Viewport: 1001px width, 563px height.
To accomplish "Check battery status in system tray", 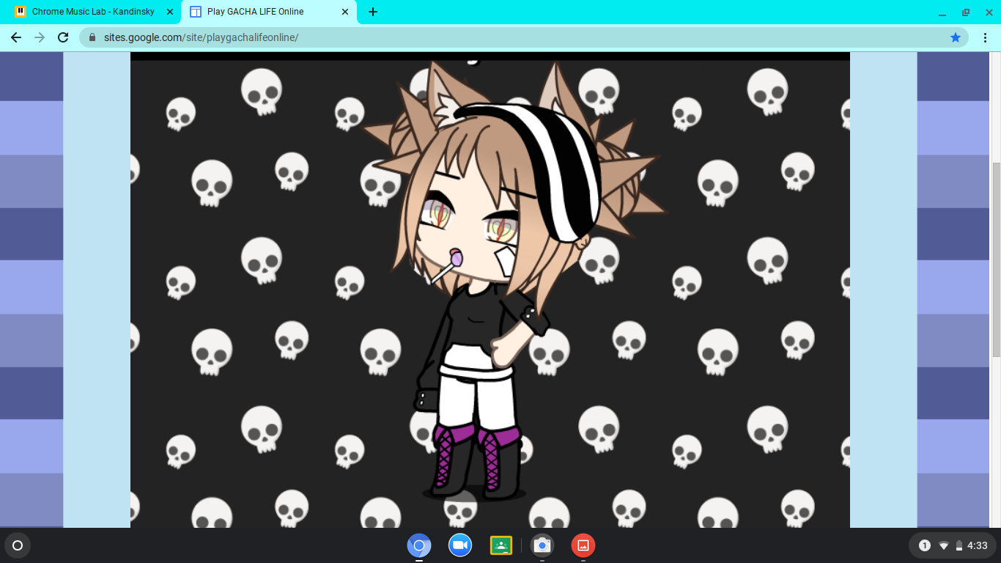I will [x=959, y=545].
